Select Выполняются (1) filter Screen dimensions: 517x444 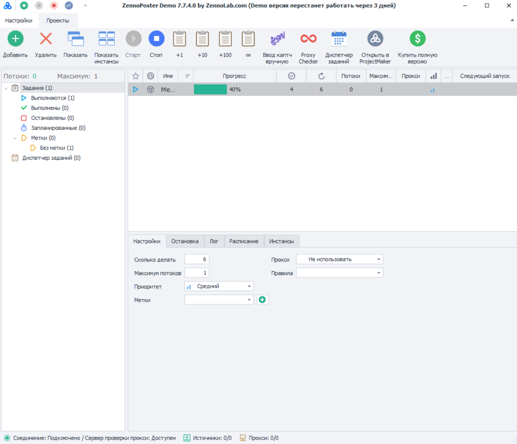point(53,98)
